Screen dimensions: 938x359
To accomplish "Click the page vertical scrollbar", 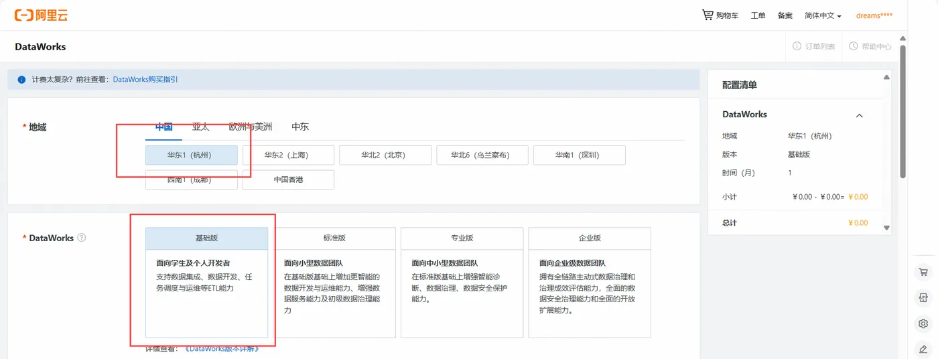I will click(903, 111).
